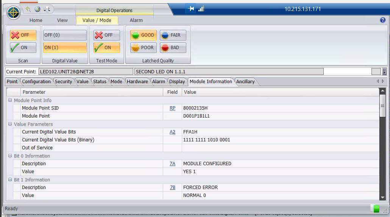Switch to the Alarm ribbon tab

pos(136,20)
